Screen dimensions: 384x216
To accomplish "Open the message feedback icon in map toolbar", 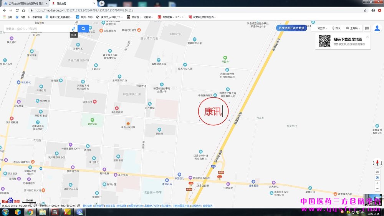I will tap(367, 28).
